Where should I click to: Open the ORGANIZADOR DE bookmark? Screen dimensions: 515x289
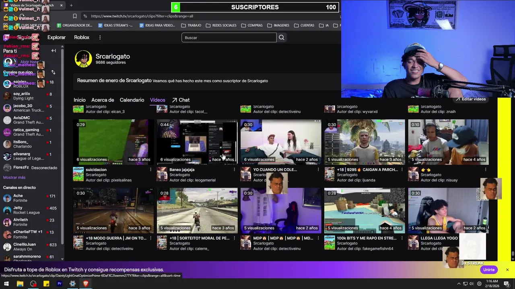click(74, 25)
